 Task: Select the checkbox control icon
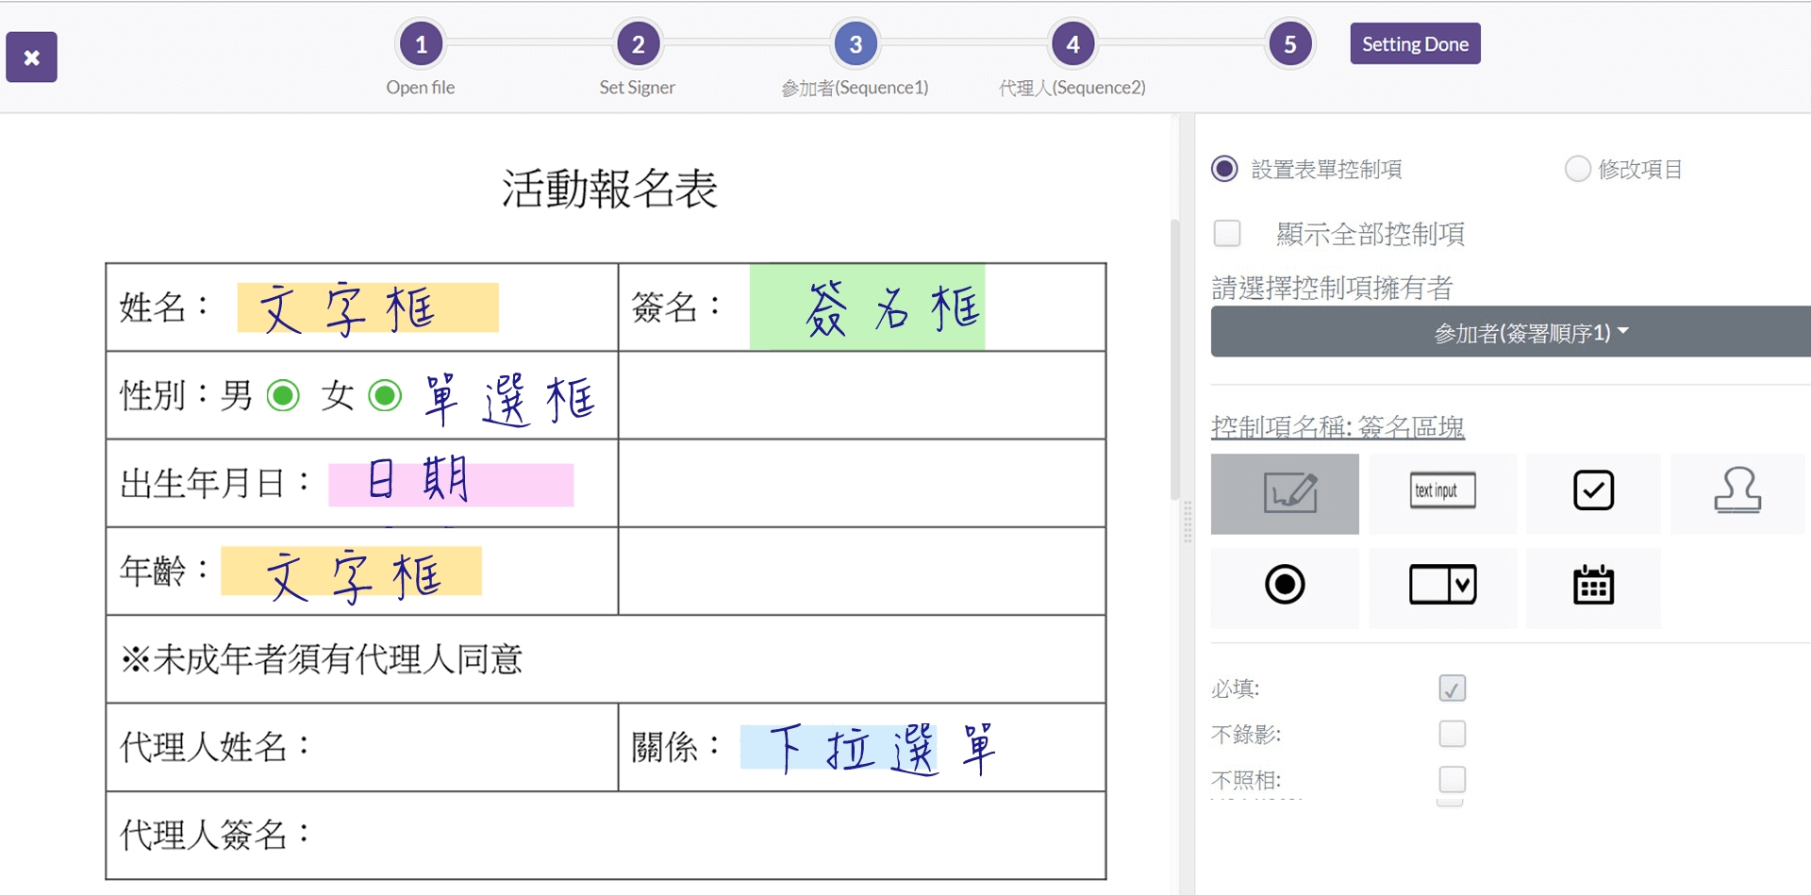pos(1593,491)
